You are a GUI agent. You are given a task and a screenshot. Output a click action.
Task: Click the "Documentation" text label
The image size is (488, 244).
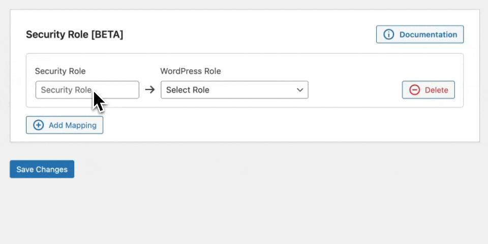(428, 35)
